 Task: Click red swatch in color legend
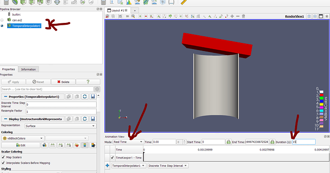(x=321, y=95)
